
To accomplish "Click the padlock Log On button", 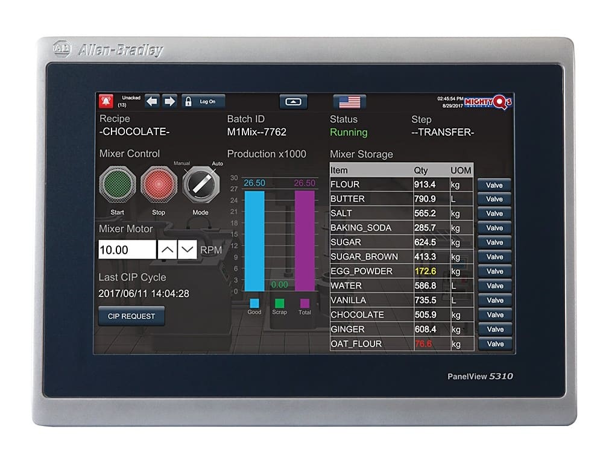I will (x=203, y=102).
